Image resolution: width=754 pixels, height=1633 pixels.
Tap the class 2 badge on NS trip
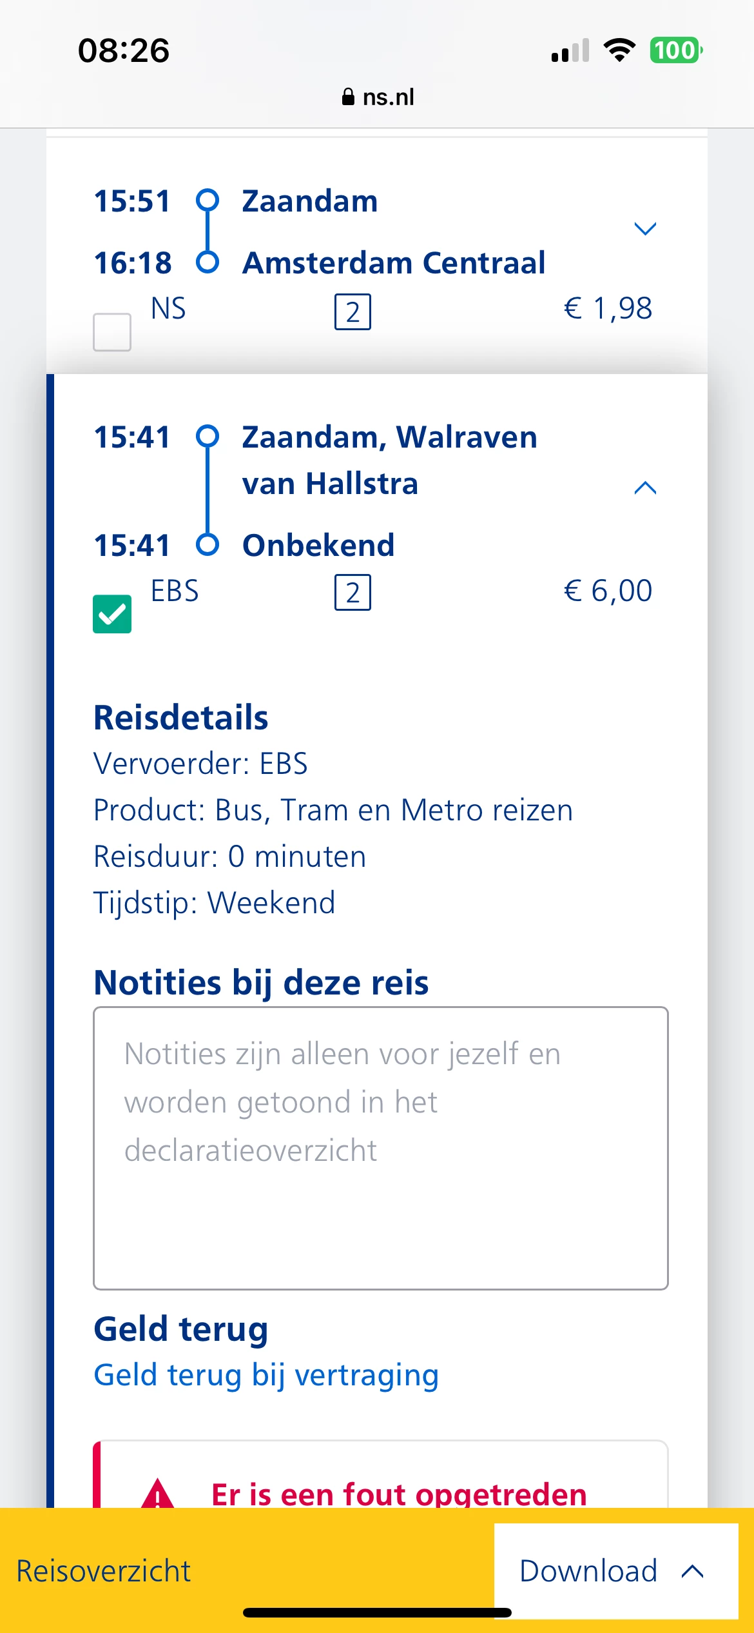pyautogui.click(x=353, y=312)
